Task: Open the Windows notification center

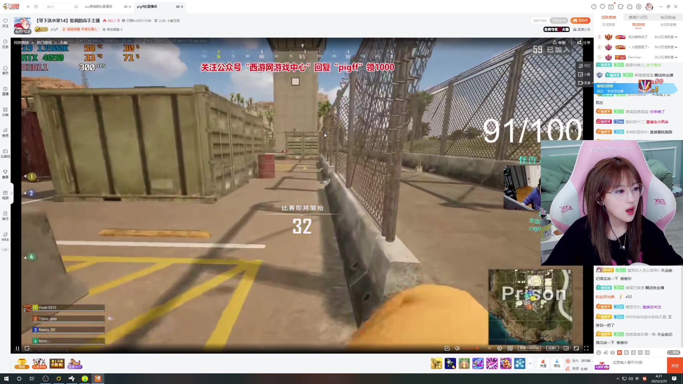Action: click(674, 379)
